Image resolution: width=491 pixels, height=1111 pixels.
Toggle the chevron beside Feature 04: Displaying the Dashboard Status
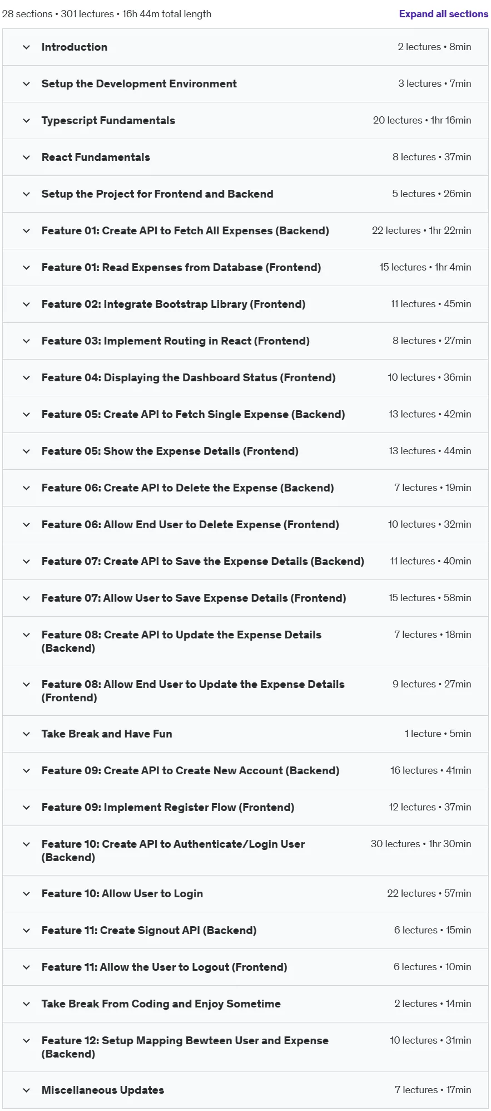tap(26, 378)
